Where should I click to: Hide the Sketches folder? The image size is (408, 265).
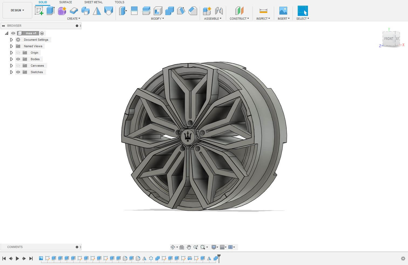coord(18,72)
